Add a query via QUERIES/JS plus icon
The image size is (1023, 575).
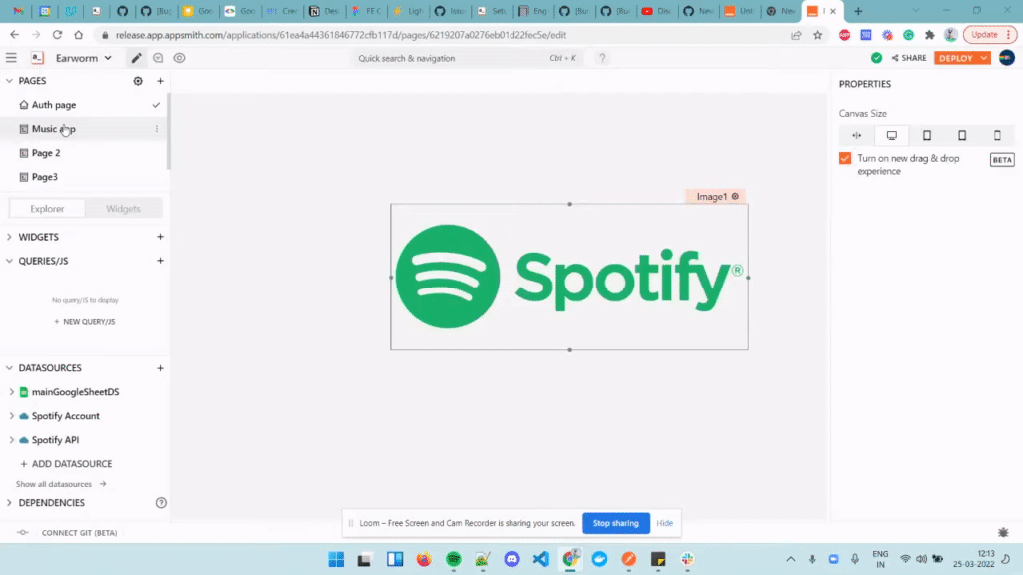tap(161, 261)
